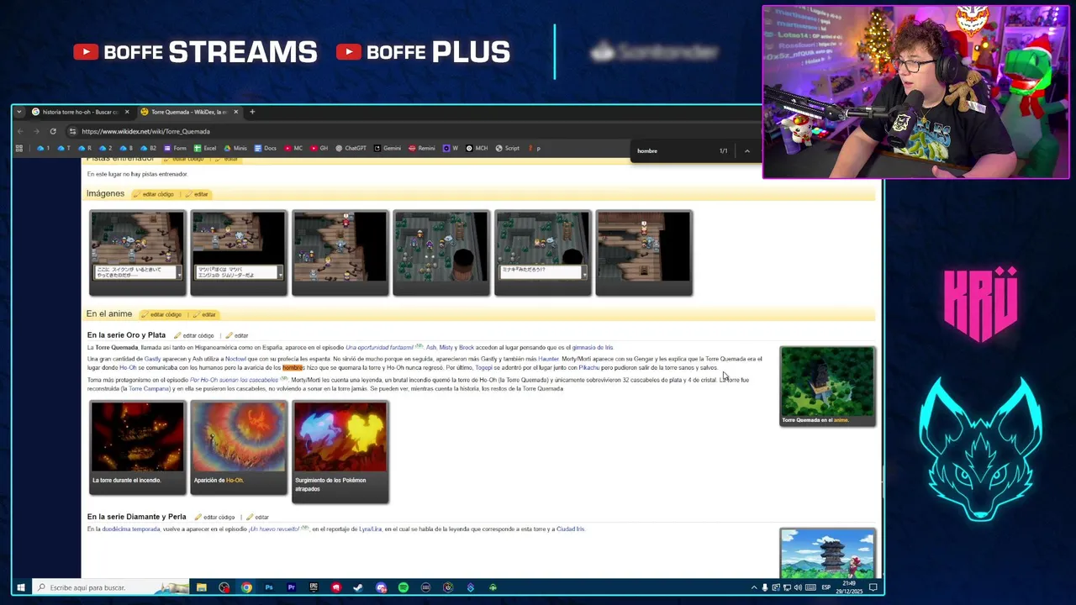Open the 'MC' YouTube bookmark

pos(293,148)
